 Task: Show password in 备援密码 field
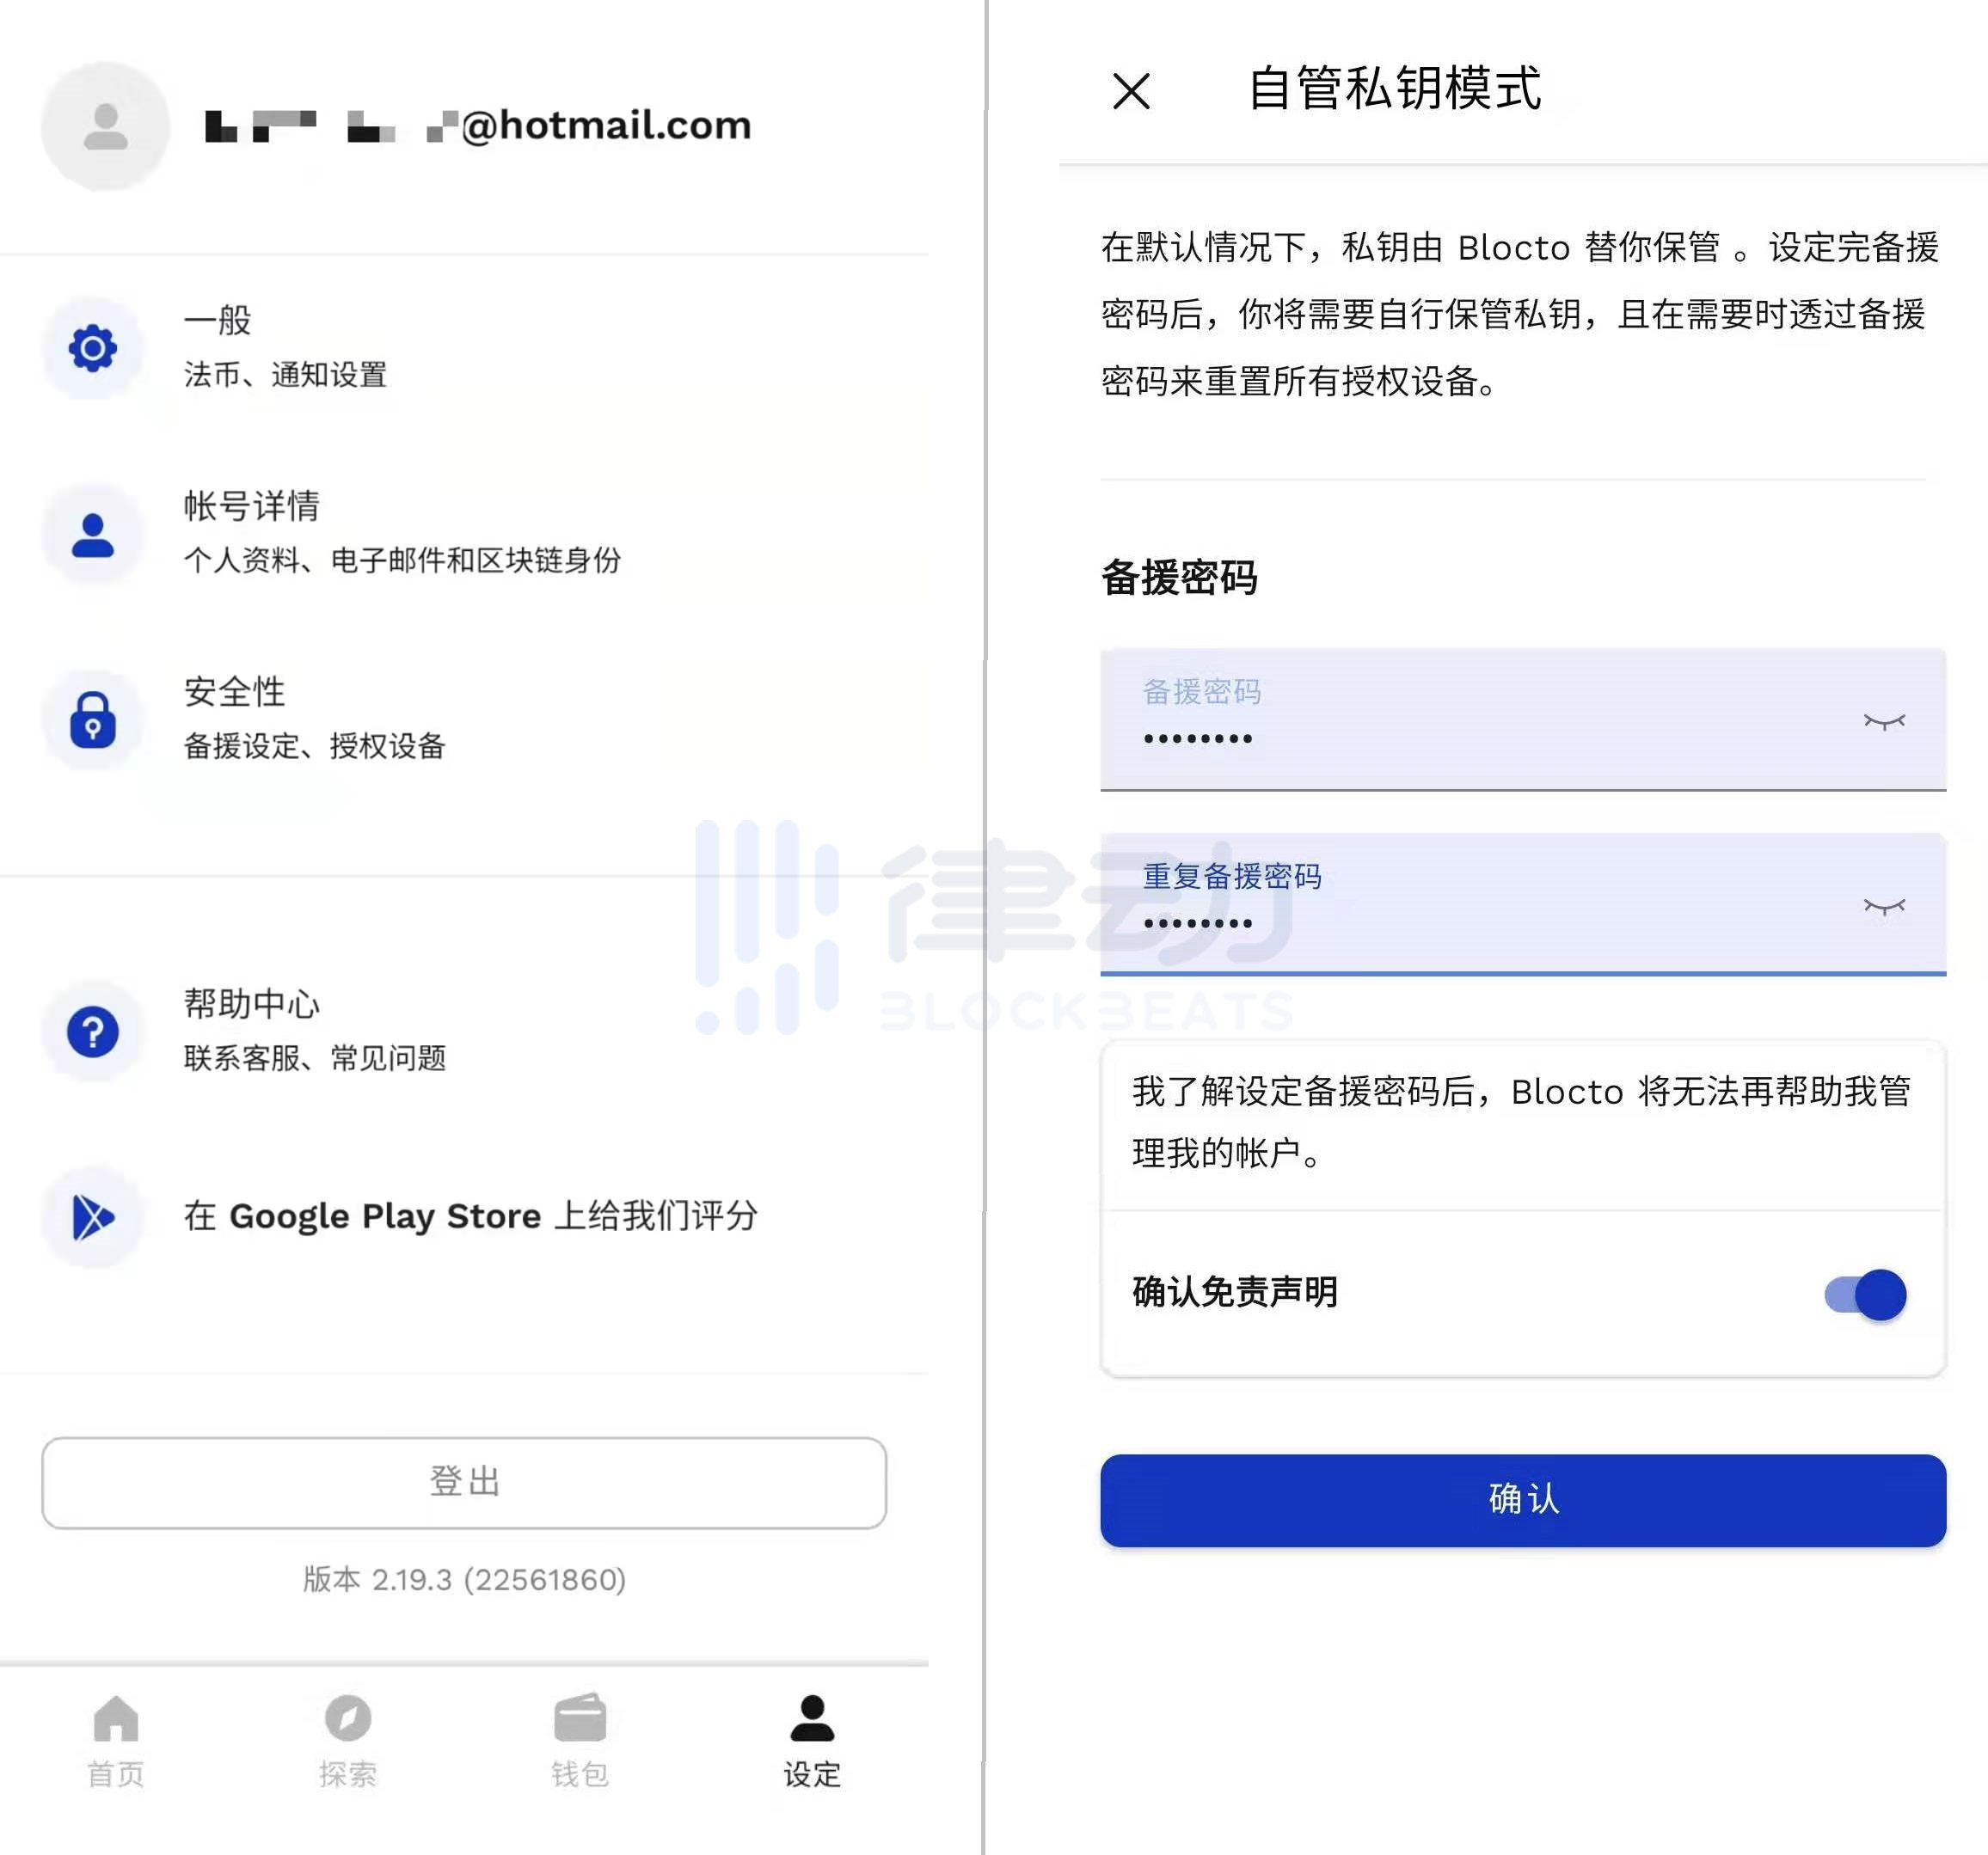click(x=1884, y=721)
